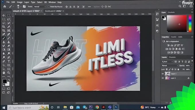The height and width of the screenshot is (110, 195).
Task: Click the Share icon at top right
Action: (191, 6)
